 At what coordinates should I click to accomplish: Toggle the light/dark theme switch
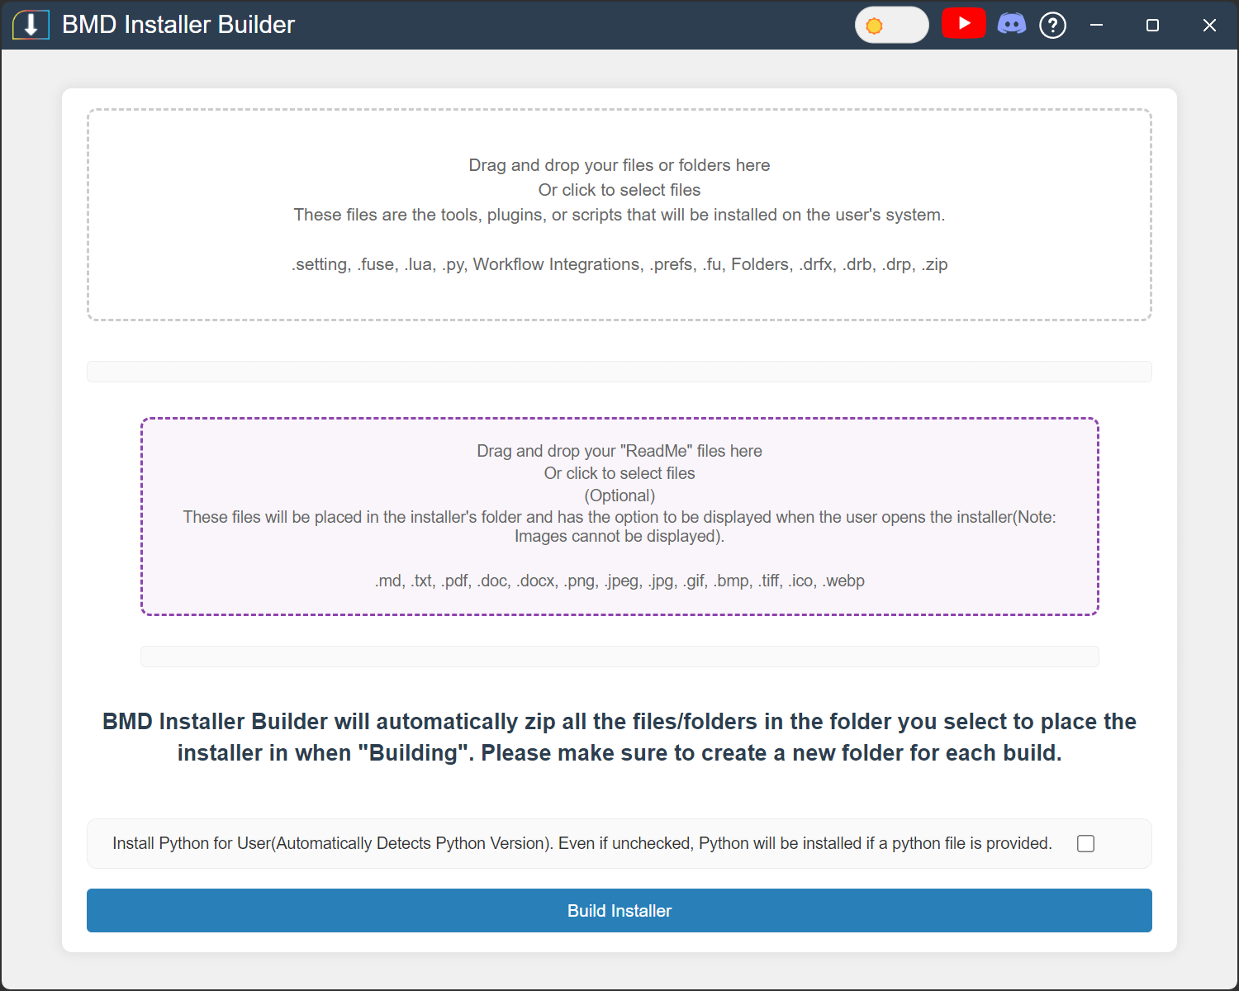pos(891,26)
